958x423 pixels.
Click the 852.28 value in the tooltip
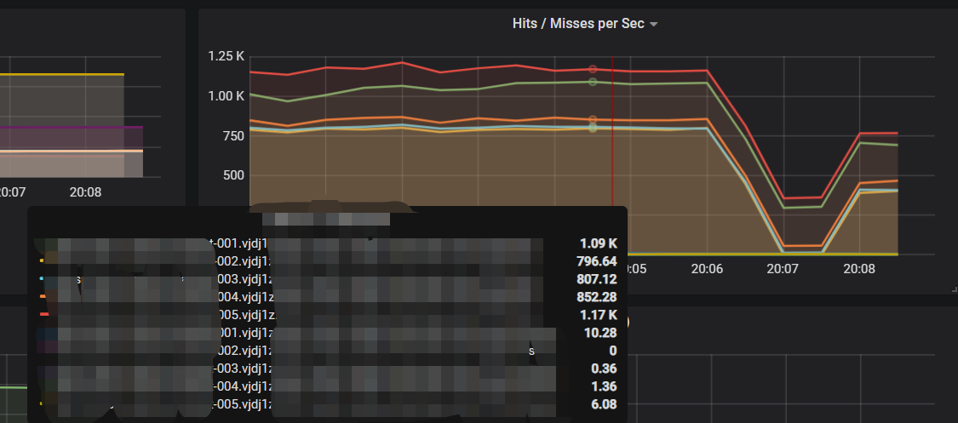pos(597,297)
